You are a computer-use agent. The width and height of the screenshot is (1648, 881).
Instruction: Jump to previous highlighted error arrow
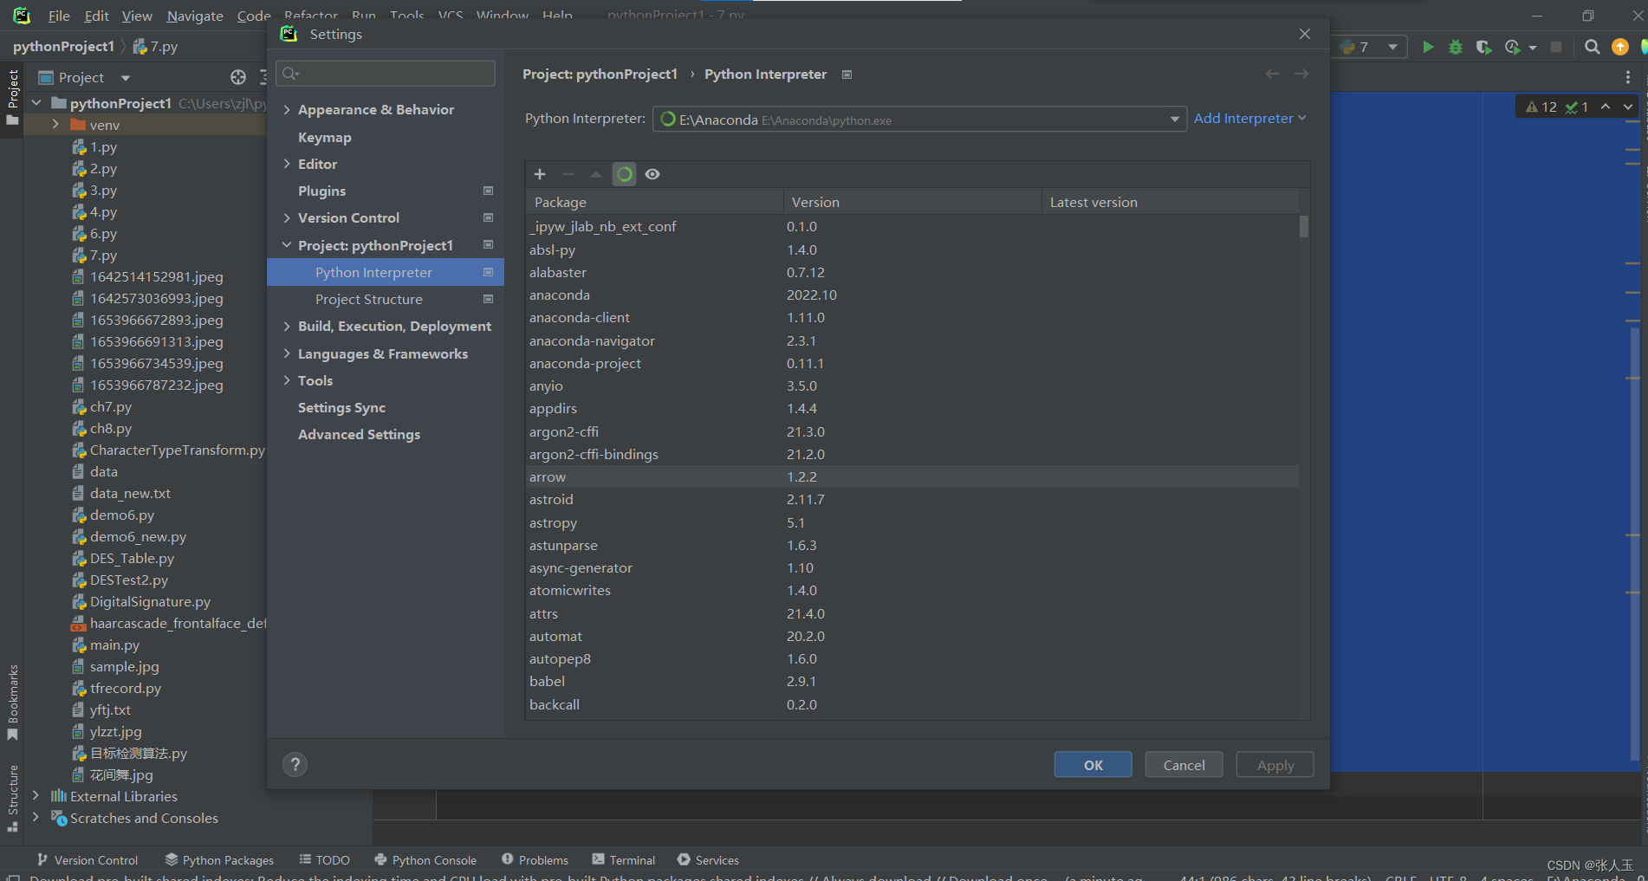(1606, 107)
